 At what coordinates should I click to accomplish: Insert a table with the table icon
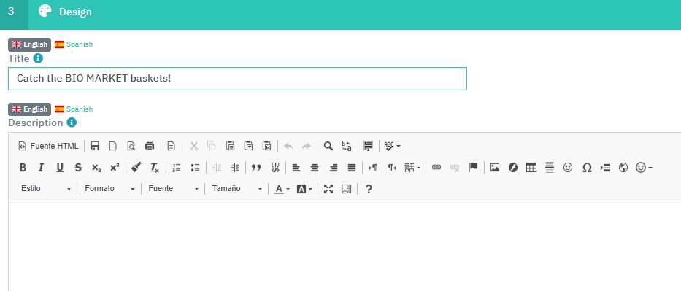click(x=531, y=168)
